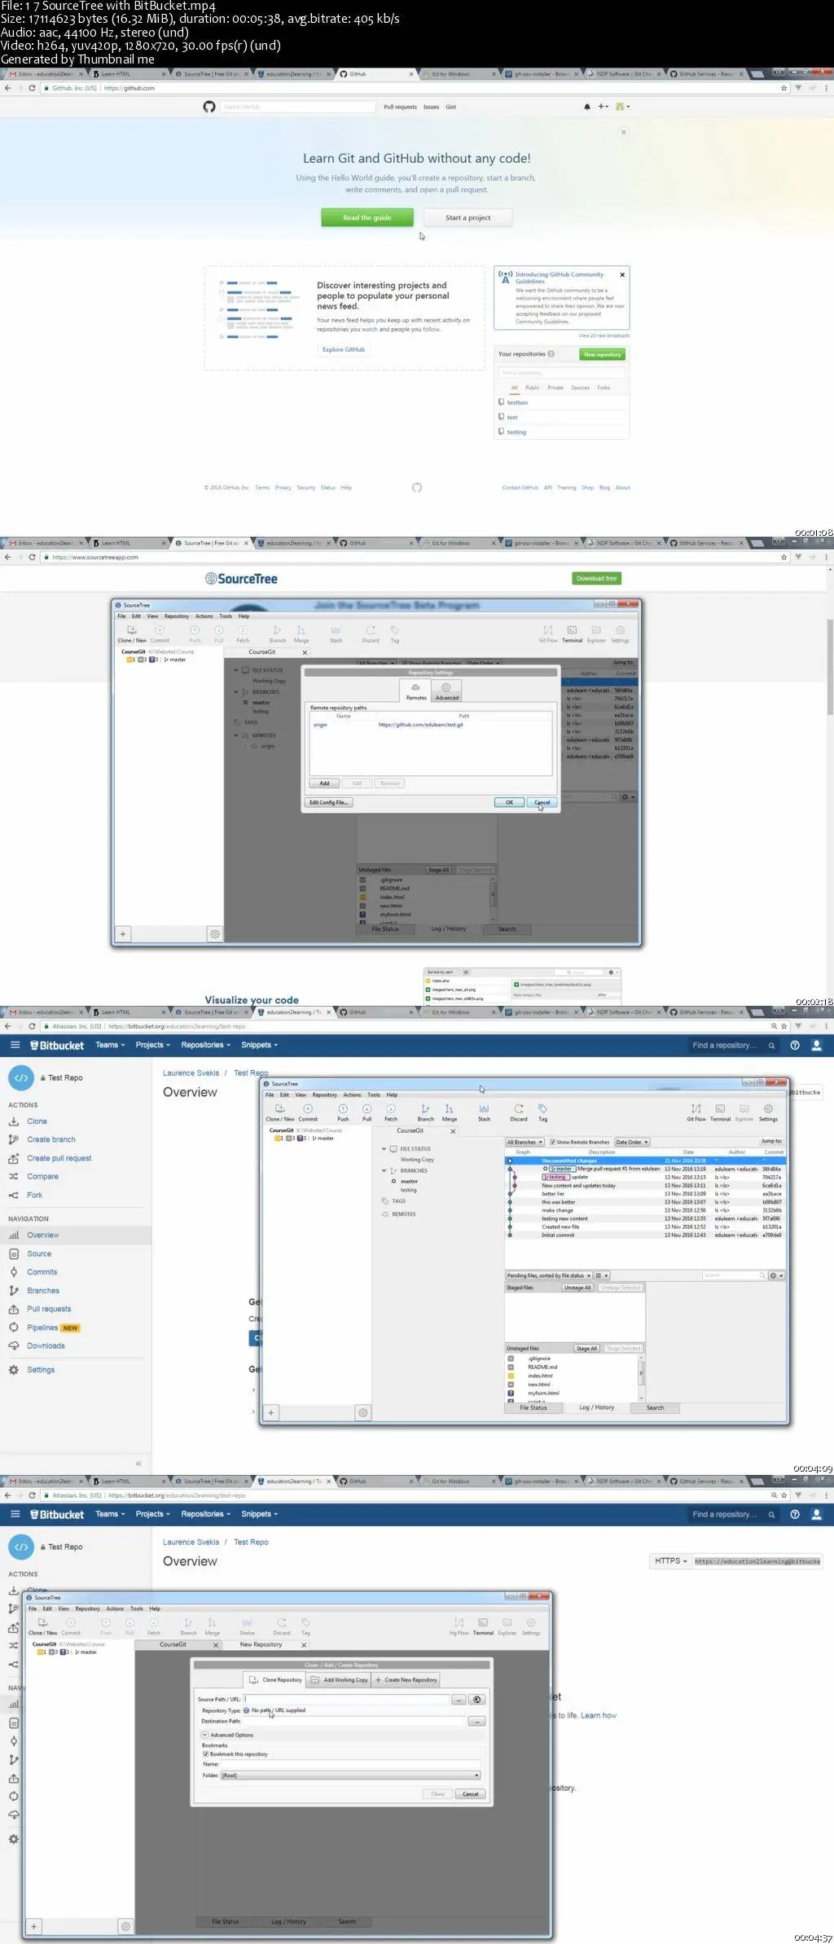Click the Start a project button

point(467,217)
